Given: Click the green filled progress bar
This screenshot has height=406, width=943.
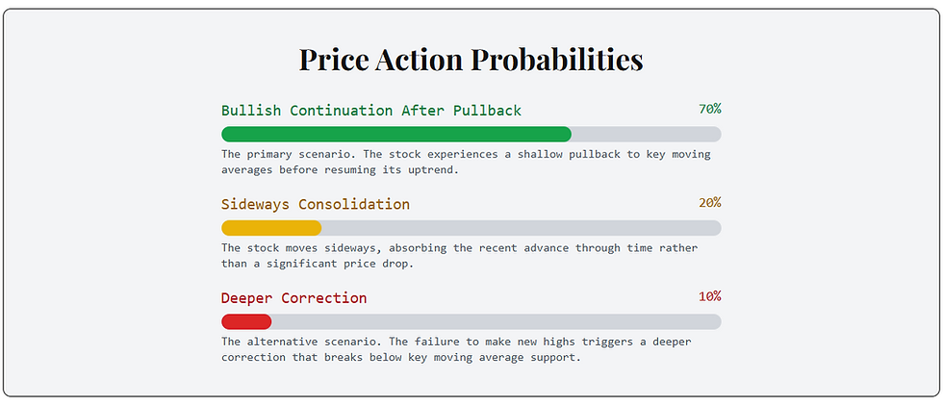Looking at the screenshot, I should (396, 134).
